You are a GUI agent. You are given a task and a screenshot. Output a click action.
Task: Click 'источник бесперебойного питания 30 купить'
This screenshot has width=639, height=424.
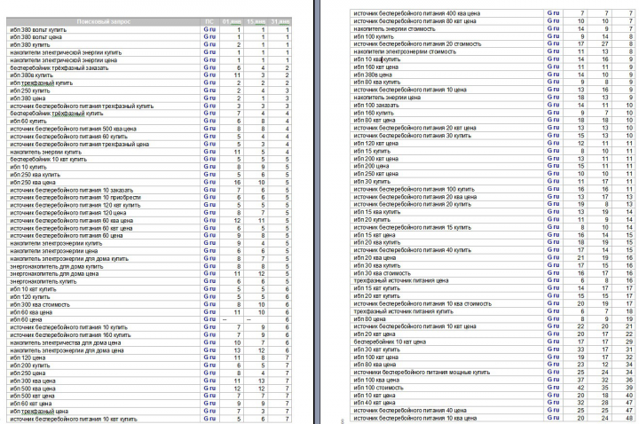(412, 136)
